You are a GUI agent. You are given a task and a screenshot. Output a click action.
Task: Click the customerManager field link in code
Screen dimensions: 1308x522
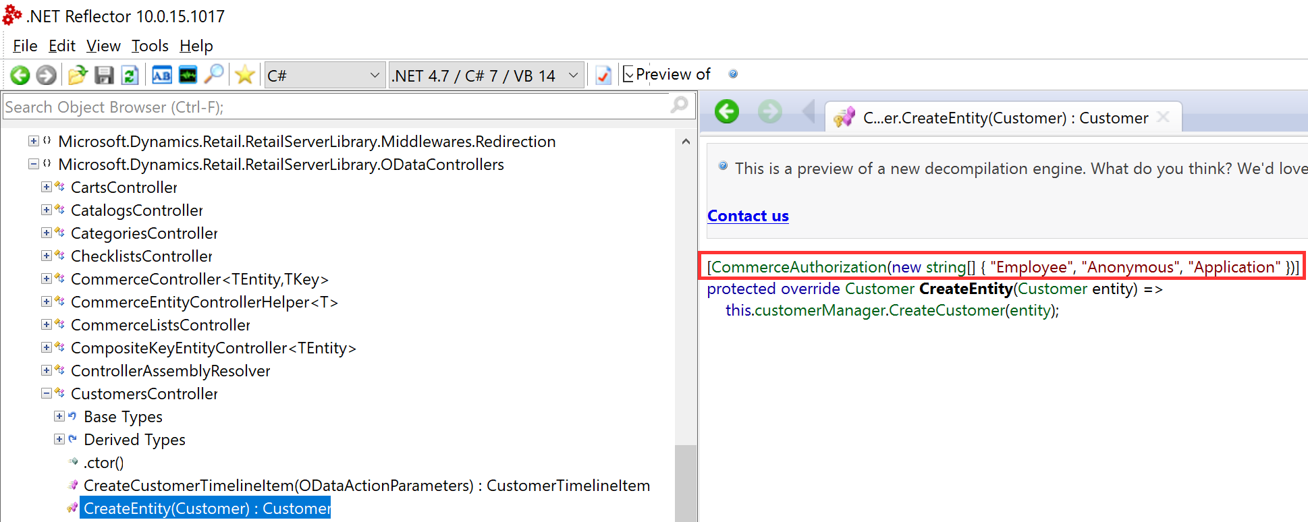[819, 310]
